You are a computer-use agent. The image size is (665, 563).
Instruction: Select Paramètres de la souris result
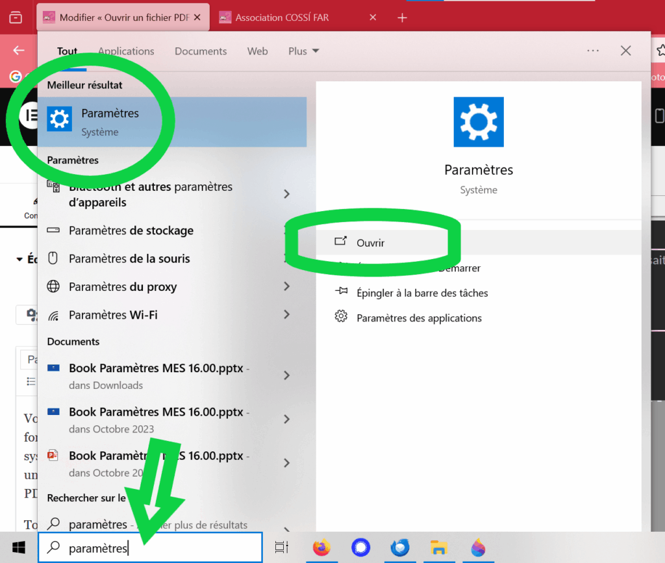(129, 258)
